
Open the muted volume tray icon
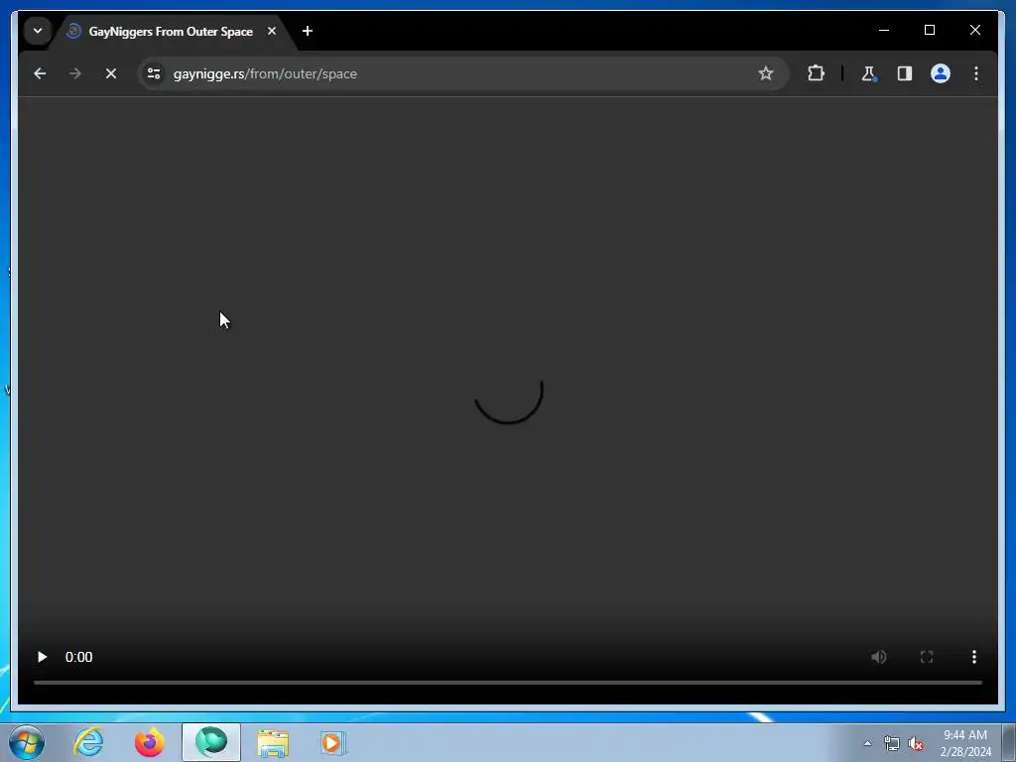[916, 744]
